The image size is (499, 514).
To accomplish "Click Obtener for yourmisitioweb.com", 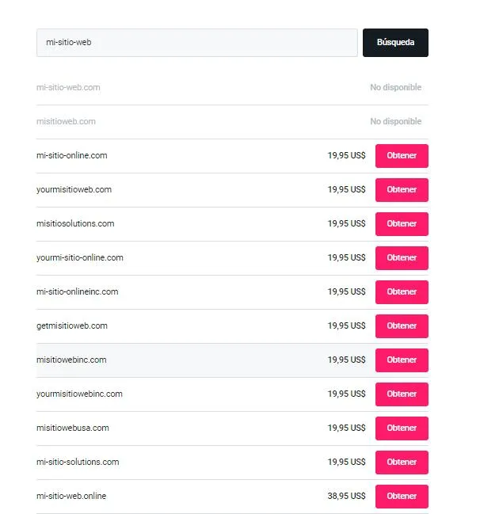I will click(x=402, y=190).
